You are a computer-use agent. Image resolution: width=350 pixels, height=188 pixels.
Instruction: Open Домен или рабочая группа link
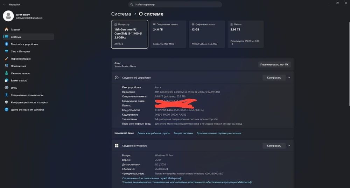coord(153,133)
